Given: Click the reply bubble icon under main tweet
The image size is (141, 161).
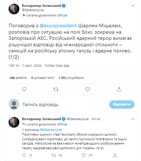Looking at the screenshot, I should 24,89.
